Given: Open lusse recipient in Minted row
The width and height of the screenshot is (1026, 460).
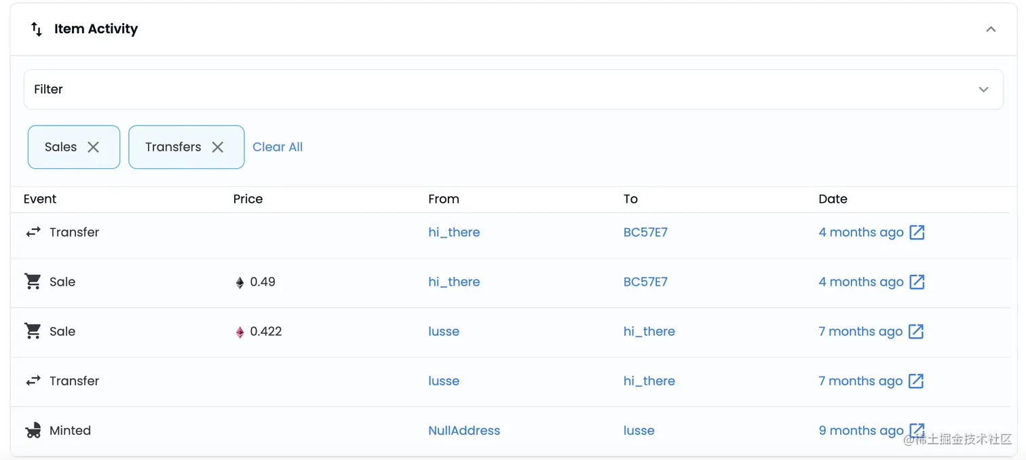Looking at the screenshot, I should (639, 430).
